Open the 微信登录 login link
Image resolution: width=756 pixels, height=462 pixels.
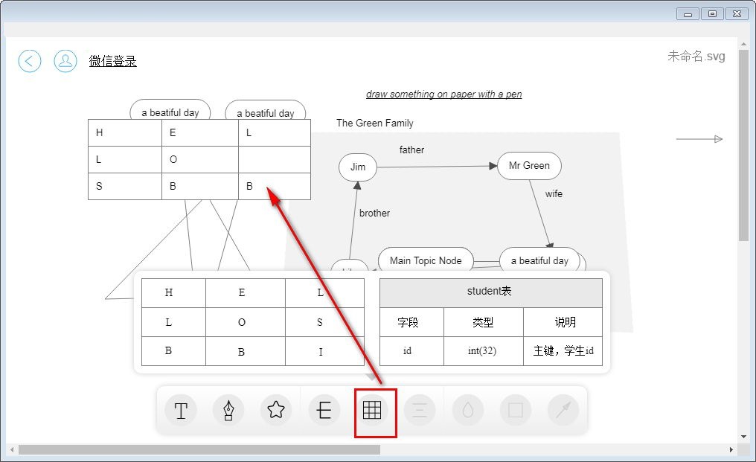(x=113, y=61)
